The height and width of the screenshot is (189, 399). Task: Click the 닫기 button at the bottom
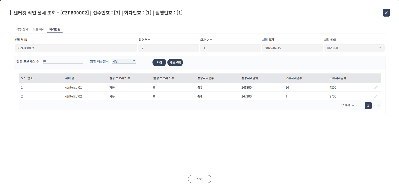click(199, 179)
